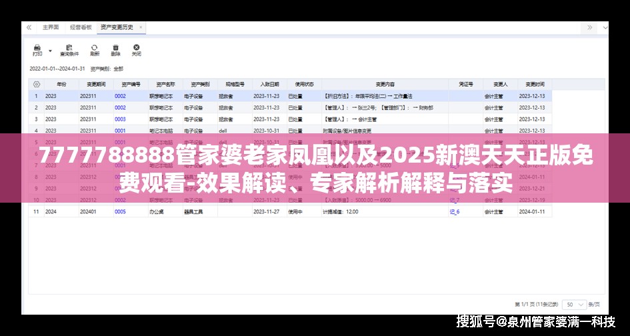The image size is (630, 336).
Task: Click the 变更时间 column header
Action: [535, 85]
